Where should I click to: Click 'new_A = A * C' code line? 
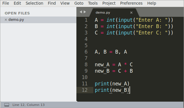tap(114, 65)
